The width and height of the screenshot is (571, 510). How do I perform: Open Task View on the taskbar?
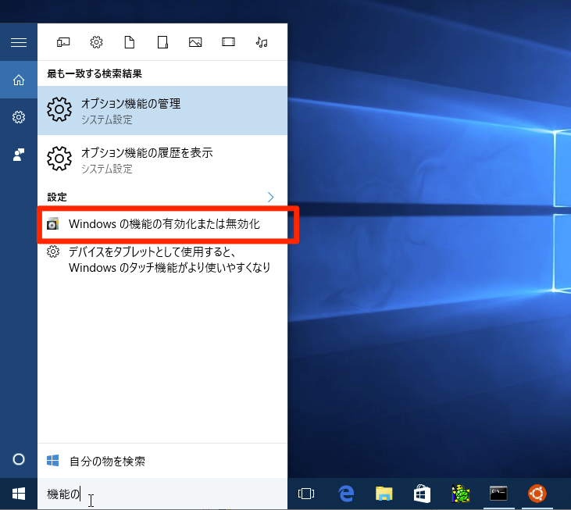(306, 494)
